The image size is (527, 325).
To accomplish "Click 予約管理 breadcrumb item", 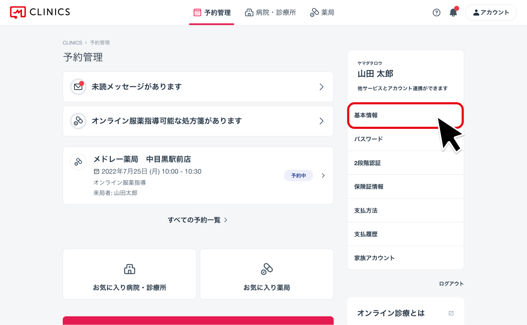I will coord(100,43).
